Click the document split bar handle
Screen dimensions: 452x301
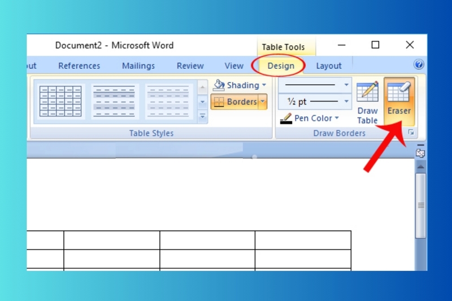tap(420, 145)
